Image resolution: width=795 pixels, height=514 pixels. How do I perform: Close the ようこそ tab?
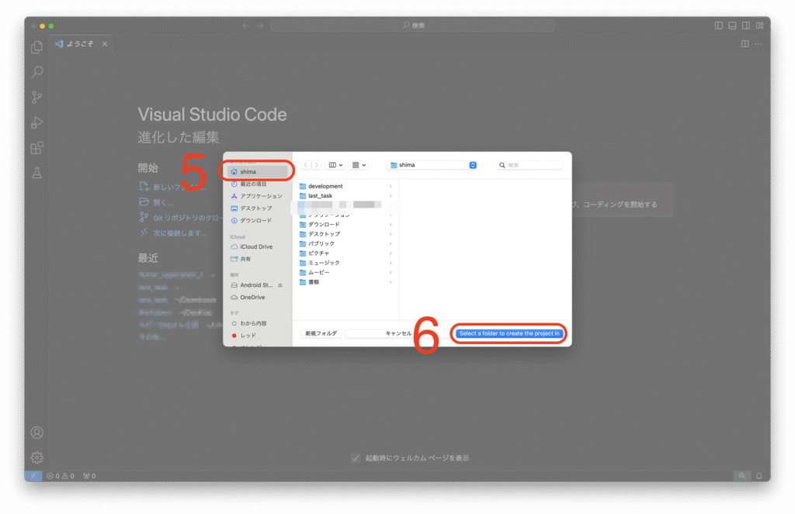(105, 44)
